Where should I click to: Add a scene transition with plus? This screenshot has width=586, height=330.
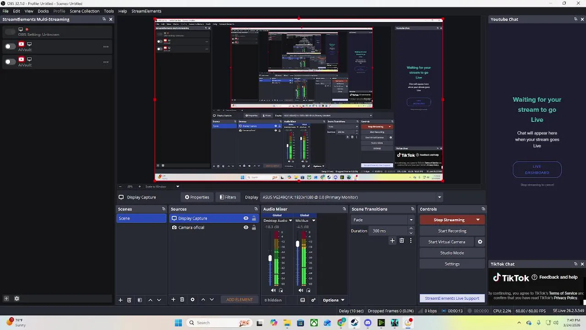pyautogui.click(x=392, y=241)
